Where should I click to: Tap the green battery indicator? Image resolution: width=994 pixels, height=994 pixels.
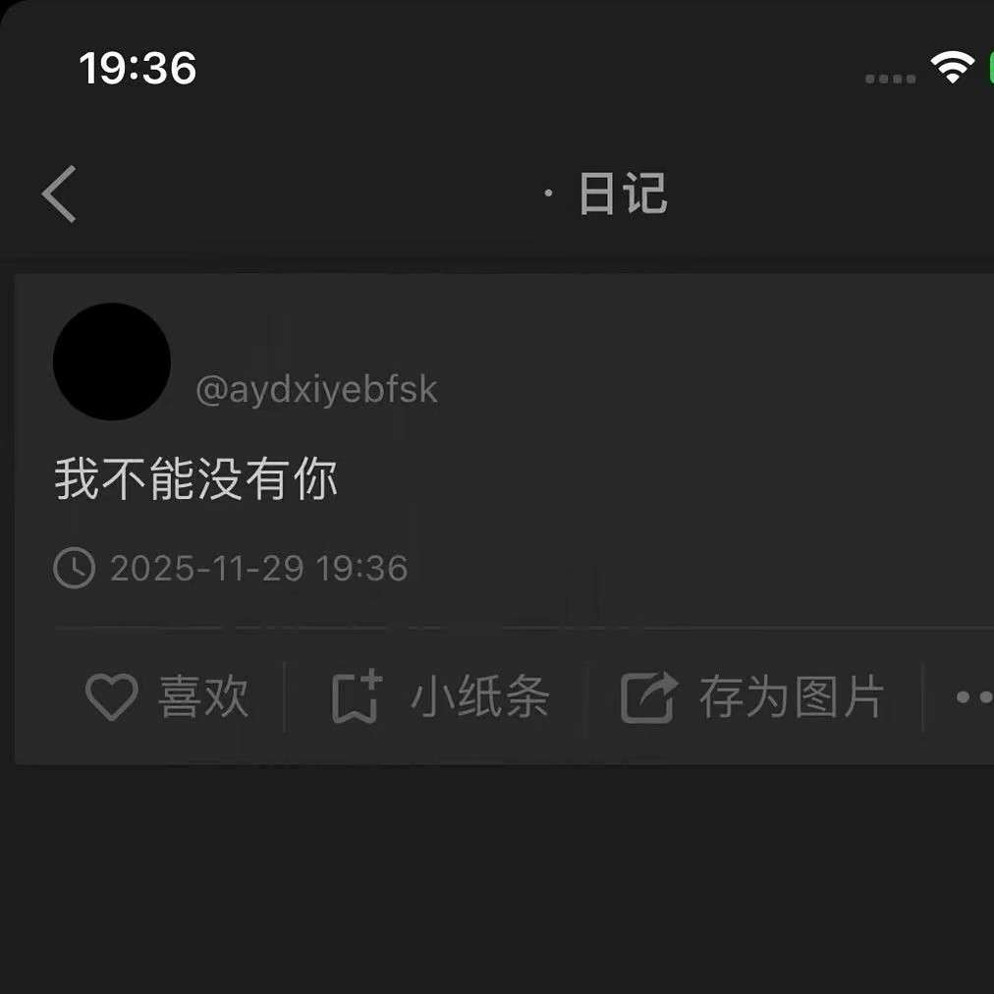(x=989, y=67)
